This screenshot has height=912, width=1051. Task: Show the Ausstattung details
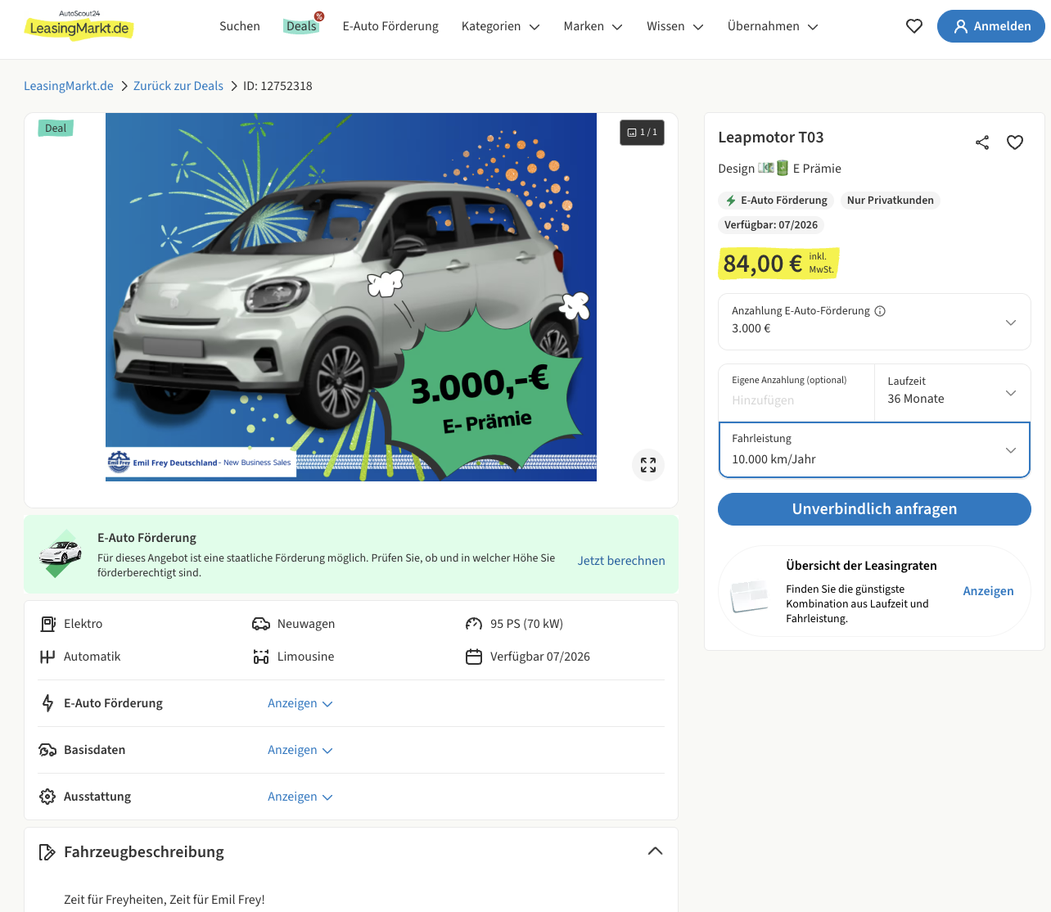click(x=300, y=797)
